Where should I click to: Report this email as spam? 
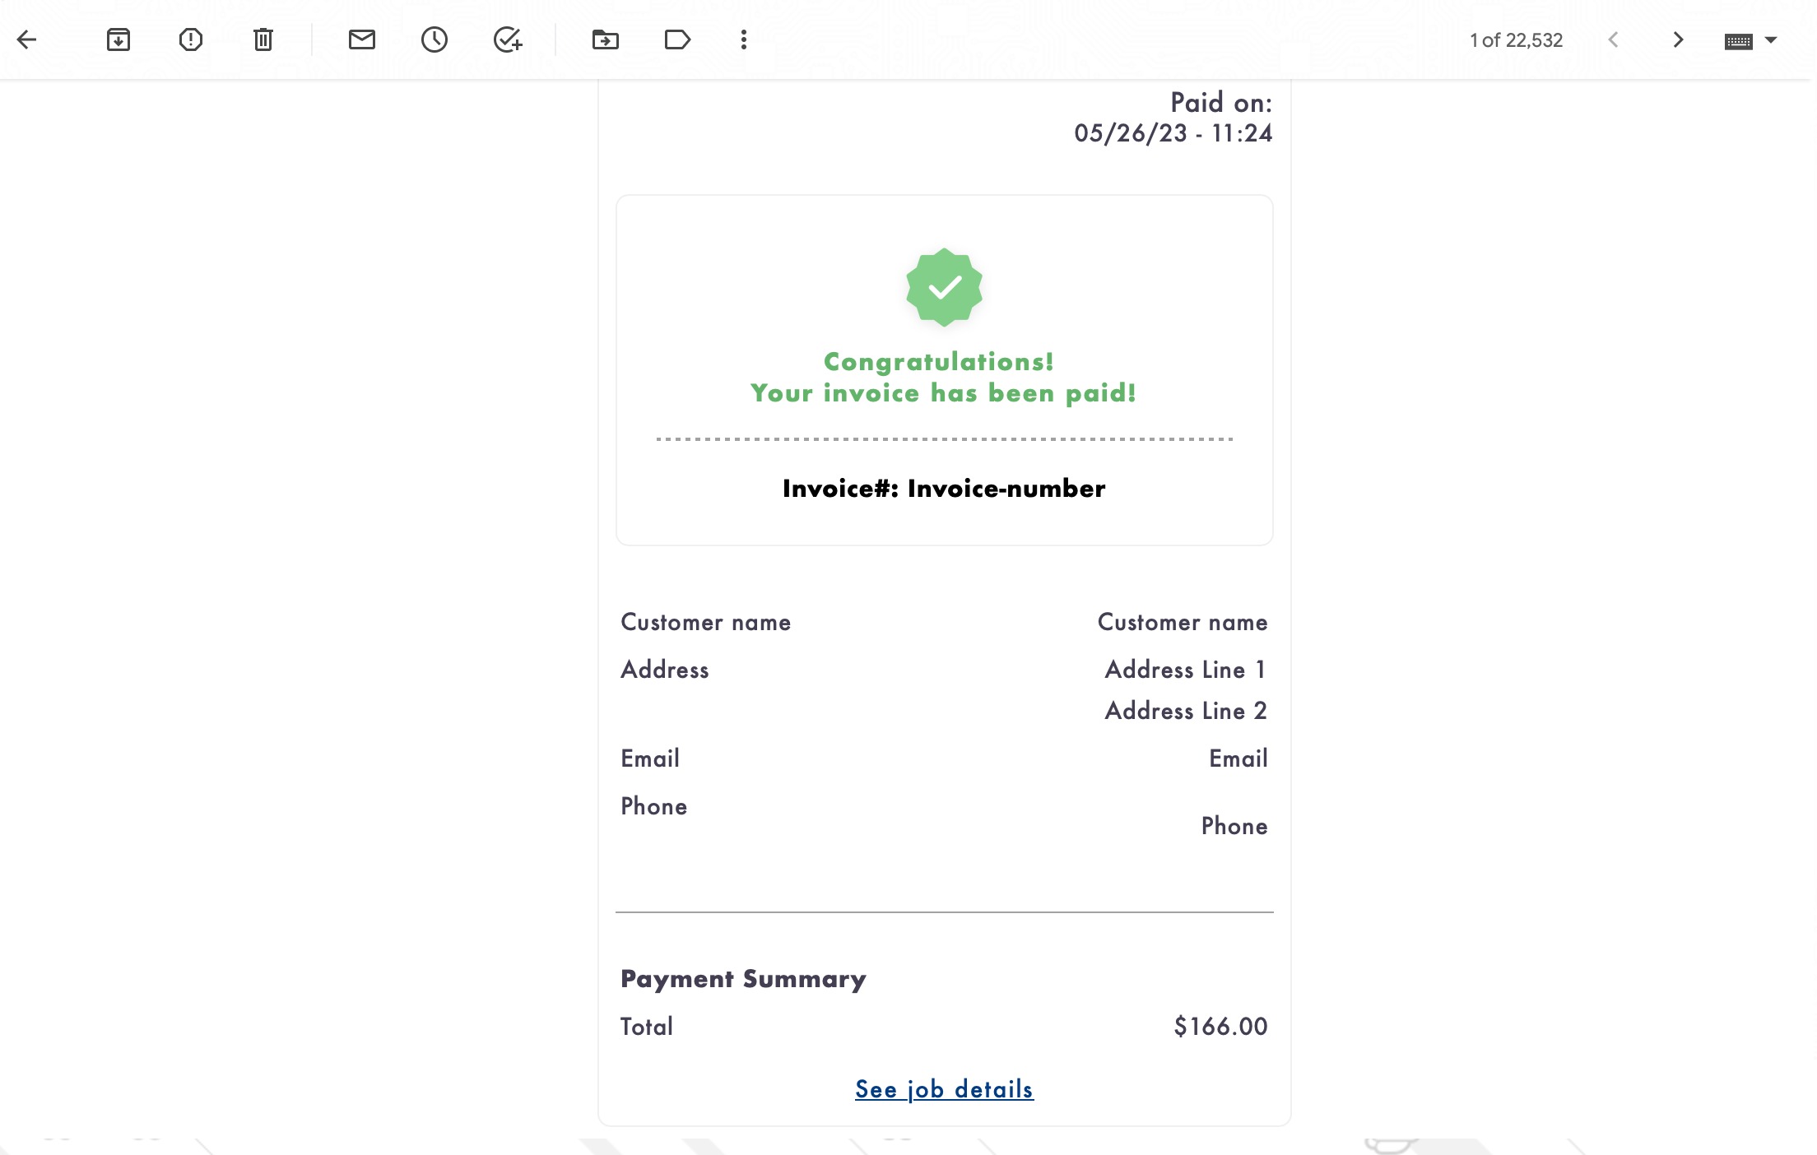coord(191,39)
